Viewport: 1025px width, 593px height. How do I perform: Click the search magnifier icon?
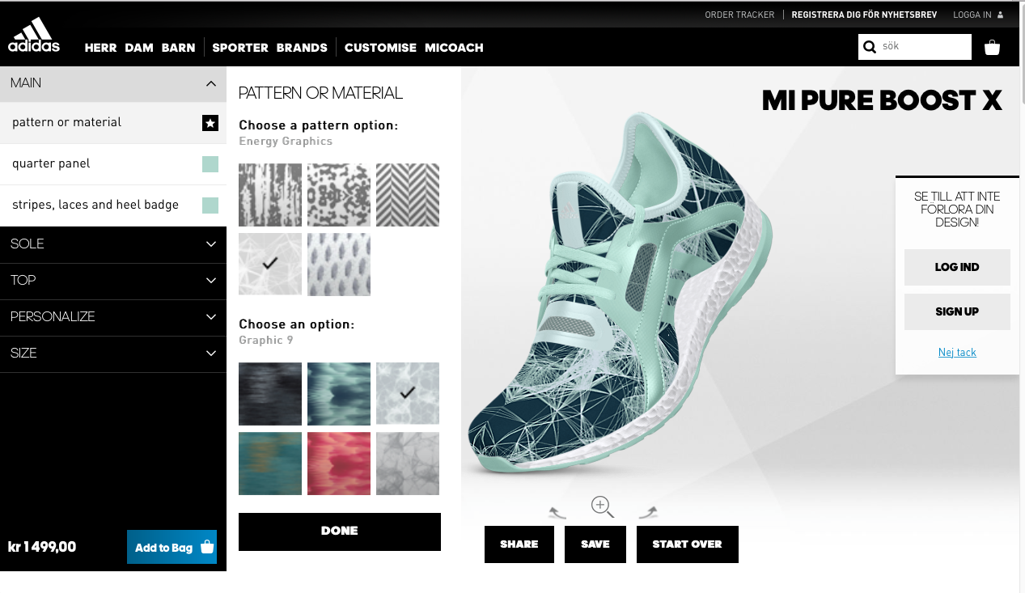click(870, 47)
